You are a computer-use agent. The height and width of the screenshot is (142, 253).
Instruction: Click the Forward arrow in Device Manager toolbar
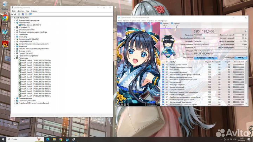15,14
